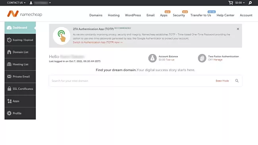Screen dimensions: 258x145
Task: Click the Beast Mode link
Action: (x=222, y=81)
